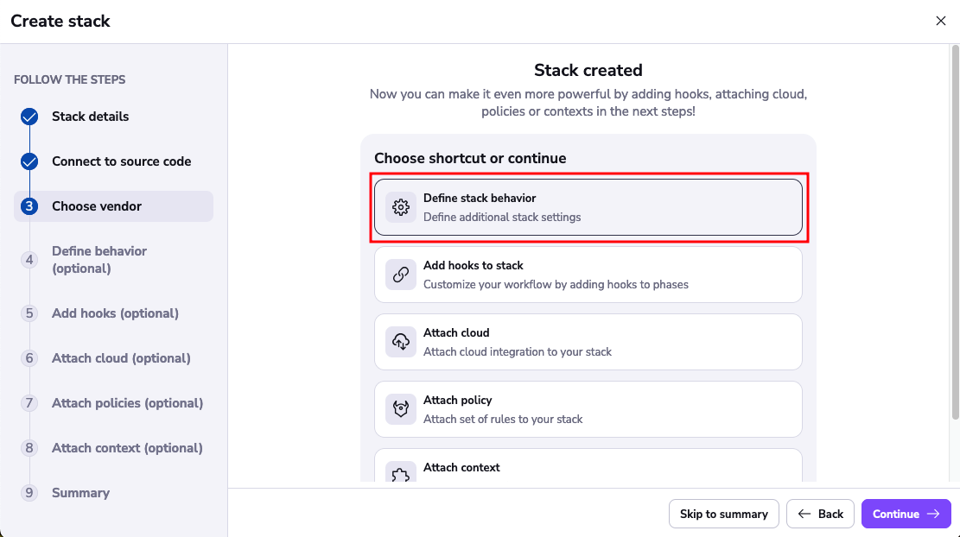Viewport: 960px width, 537px height.
Task: Click the gear icon on Define stack behavior card
Action: point(401,206)
